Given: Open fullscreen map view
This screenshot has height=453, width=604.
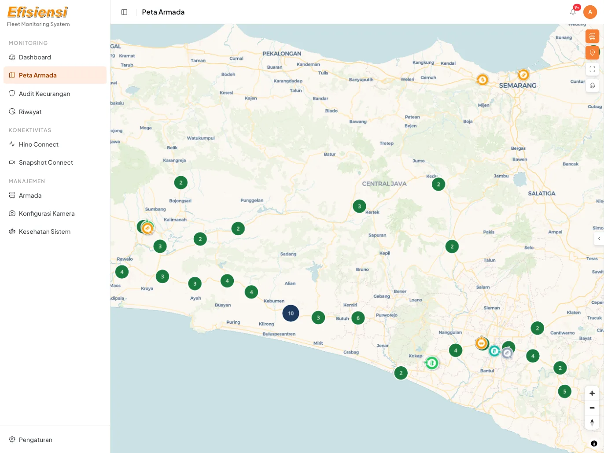Looking at the screenshot, I should pyautogui.click(x=592, y=69).
